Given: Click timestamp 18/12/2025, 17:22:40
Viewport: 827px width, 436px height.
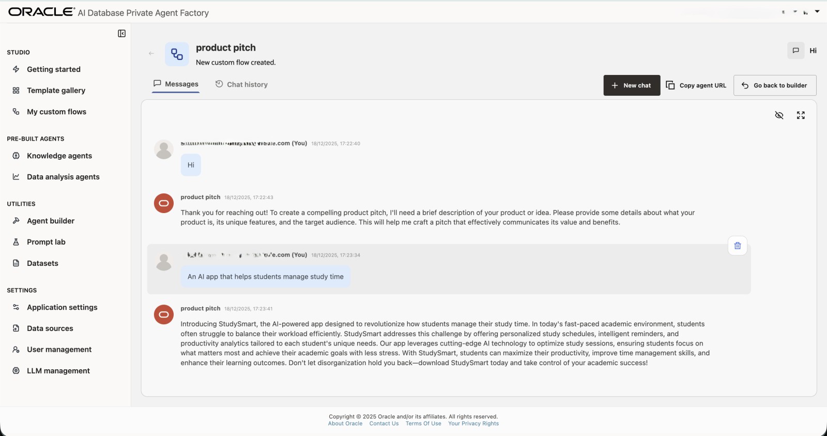Looking at the screenshot, I should pyautogui.click(x=335, y=144).
